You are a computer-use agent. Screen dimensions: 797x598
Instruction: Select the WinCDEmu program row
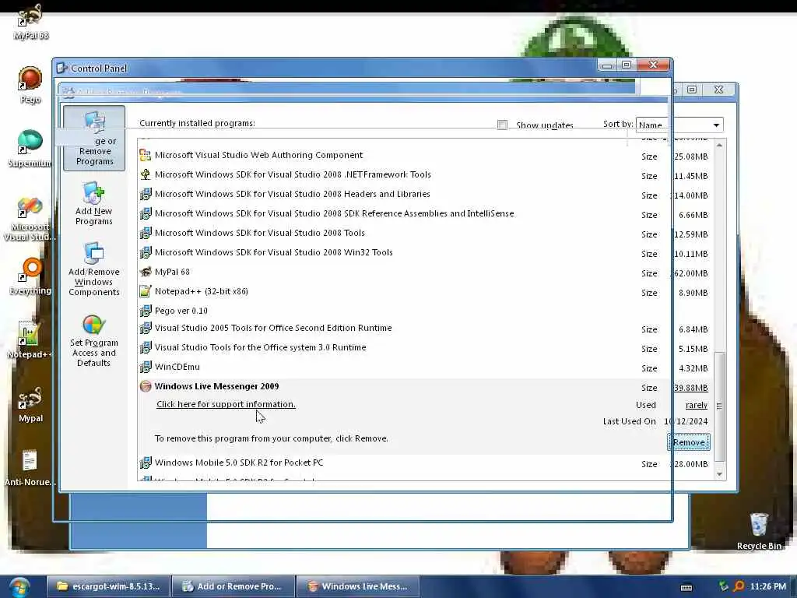(x=424, y=367)
